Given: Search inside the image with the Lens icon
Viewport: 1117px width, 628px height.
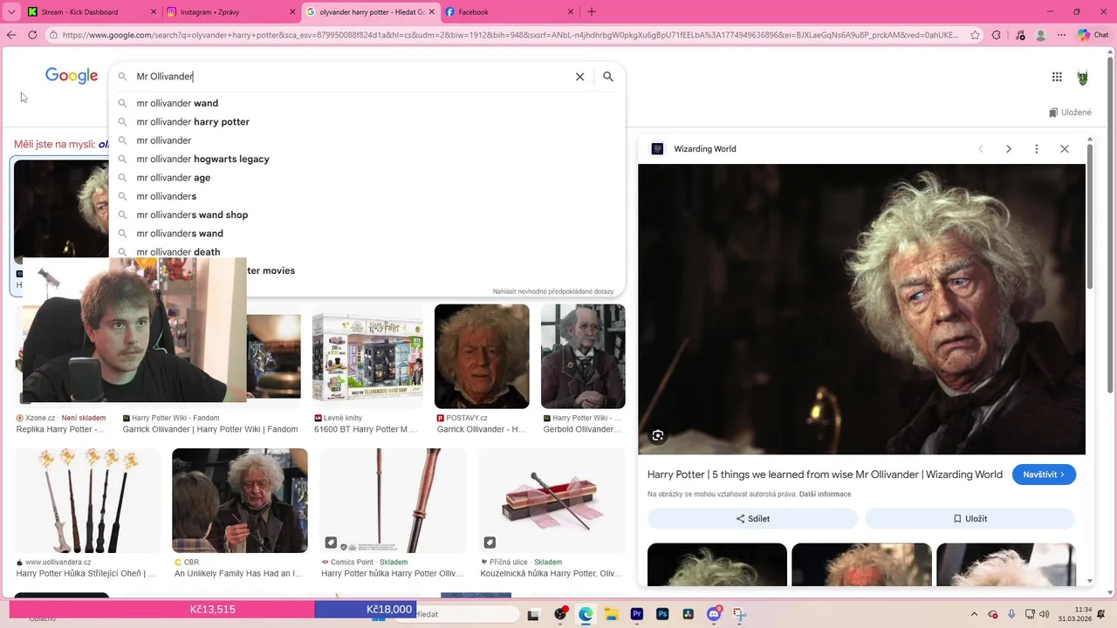Looking at the screenshot, I should (658, 435).
